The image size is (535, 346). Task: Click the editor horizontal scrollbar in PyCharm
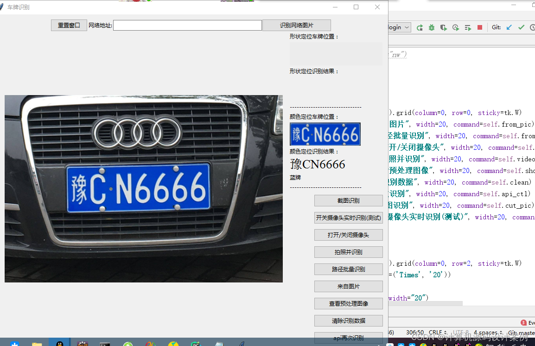click(x=426, y=303)
